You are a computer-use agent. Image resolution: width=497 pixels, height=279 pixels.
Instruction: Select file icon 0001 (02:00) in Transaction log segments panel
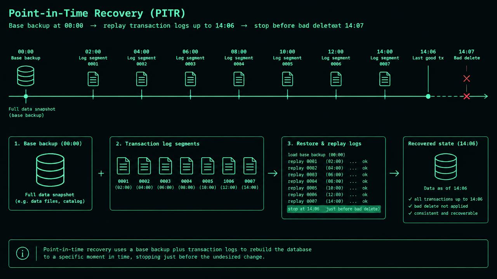tap(123, 166)
